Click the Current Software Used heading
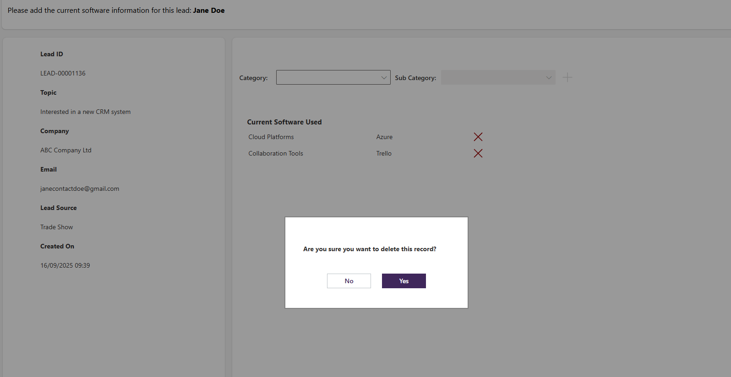The height and width of the screenshot is (377, 731). pyautogui.click(x=284, y=122)
